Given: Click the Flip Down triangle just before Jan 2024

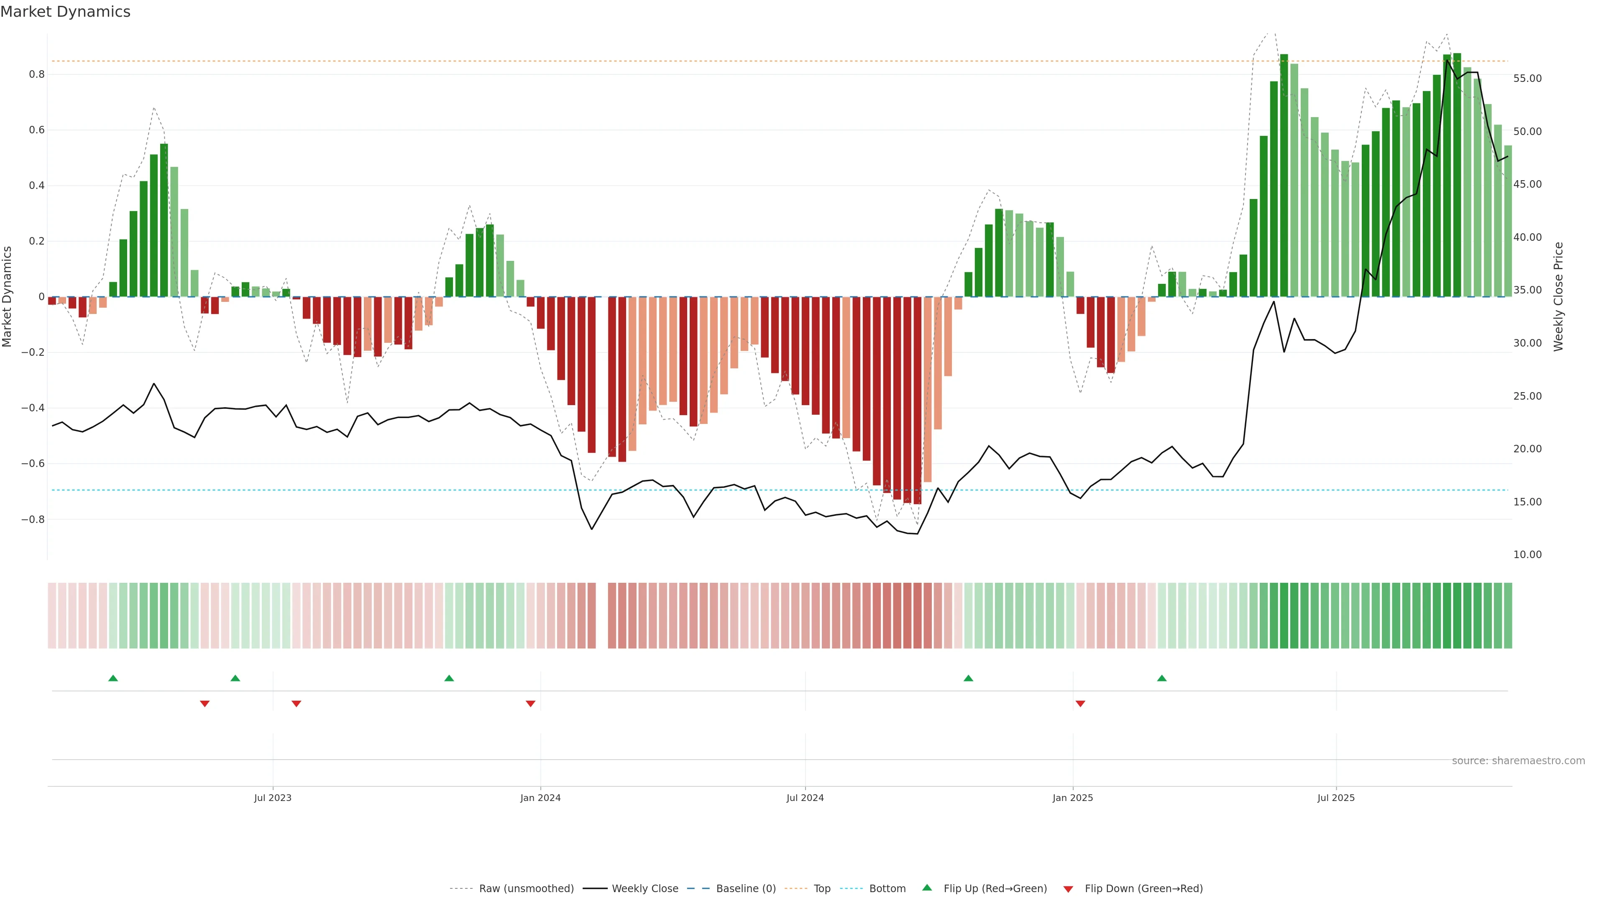Looking at the screenshot, I should pos(531,704).
